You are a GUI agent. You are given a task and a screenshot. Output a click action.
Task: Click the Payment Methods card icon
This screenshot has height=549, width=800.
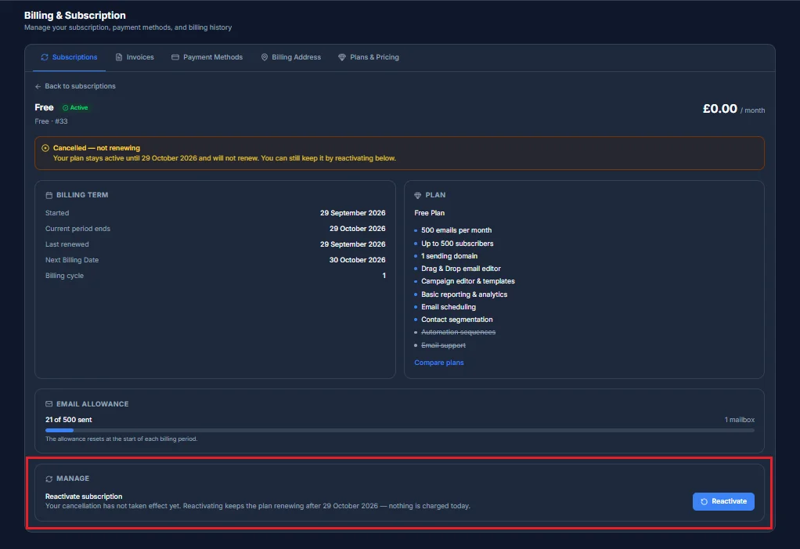pyautogui.click(x=175, y=57)
